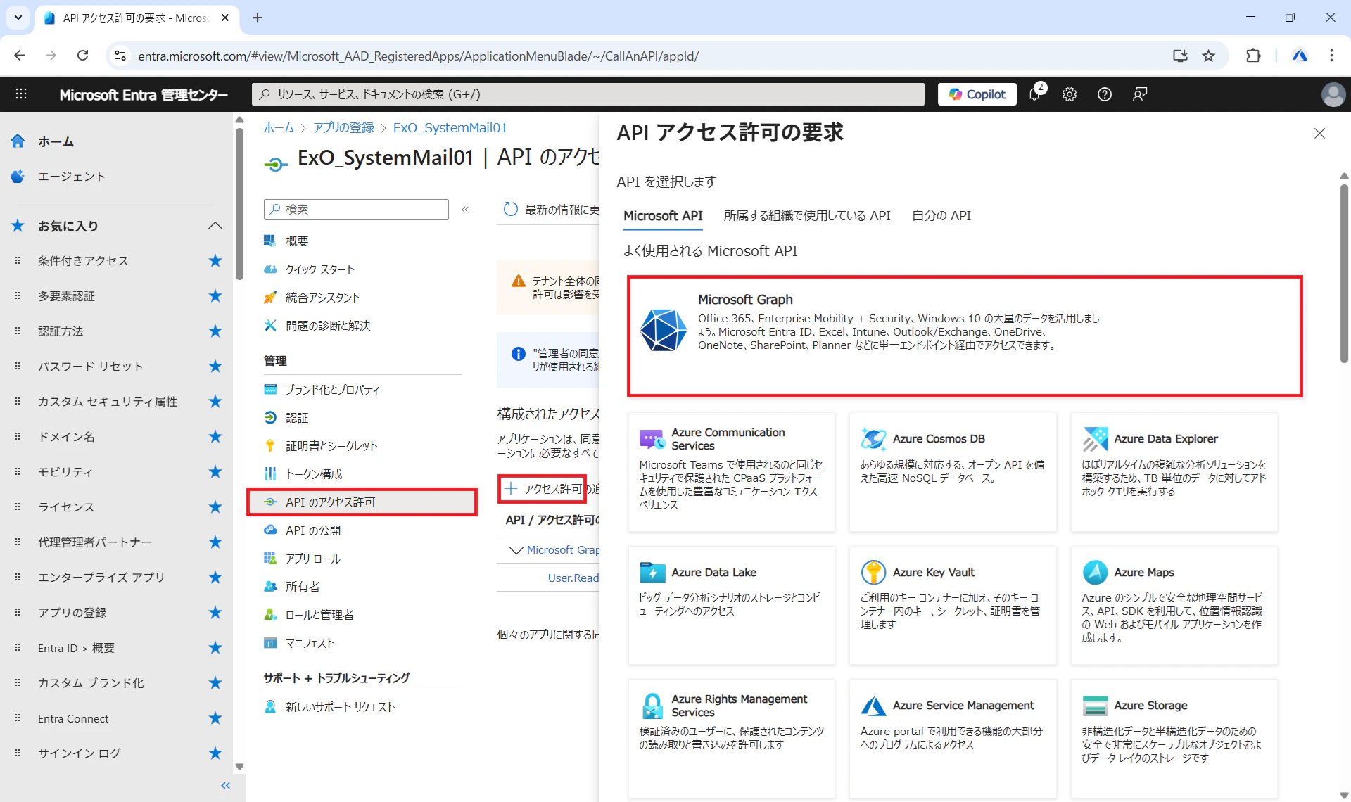This screenshot has width=1351, height=802.
Task: Open notifications bell icon
Action: pyautogui.click(x=1034, y=94)
